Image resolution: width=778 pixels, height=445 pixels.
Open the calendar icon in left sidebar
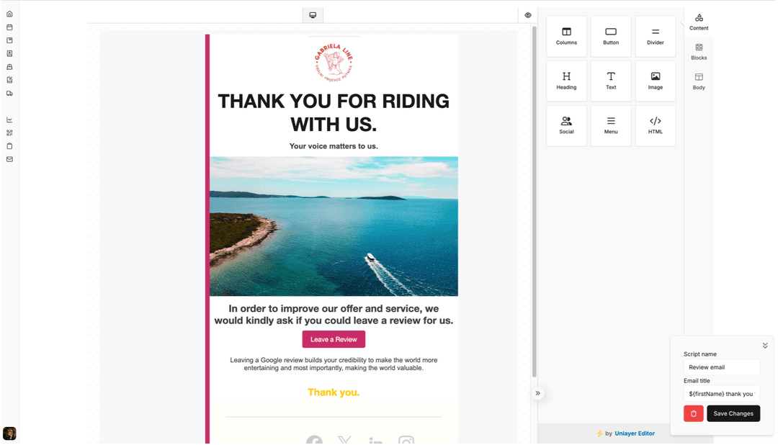[9, 27]
